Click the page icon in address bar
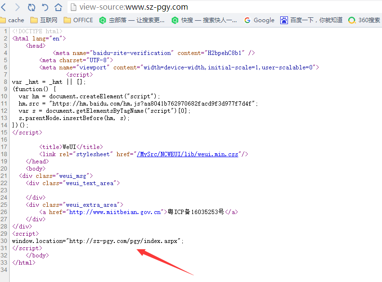The height and width of the screenshot is (282, 382). point(73,7)
